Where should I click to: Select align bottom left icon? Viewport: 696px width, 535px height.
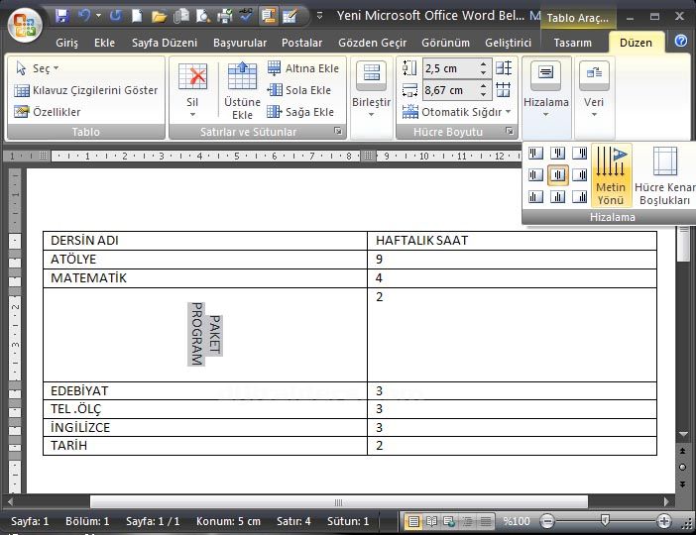[x=535, y=196]
